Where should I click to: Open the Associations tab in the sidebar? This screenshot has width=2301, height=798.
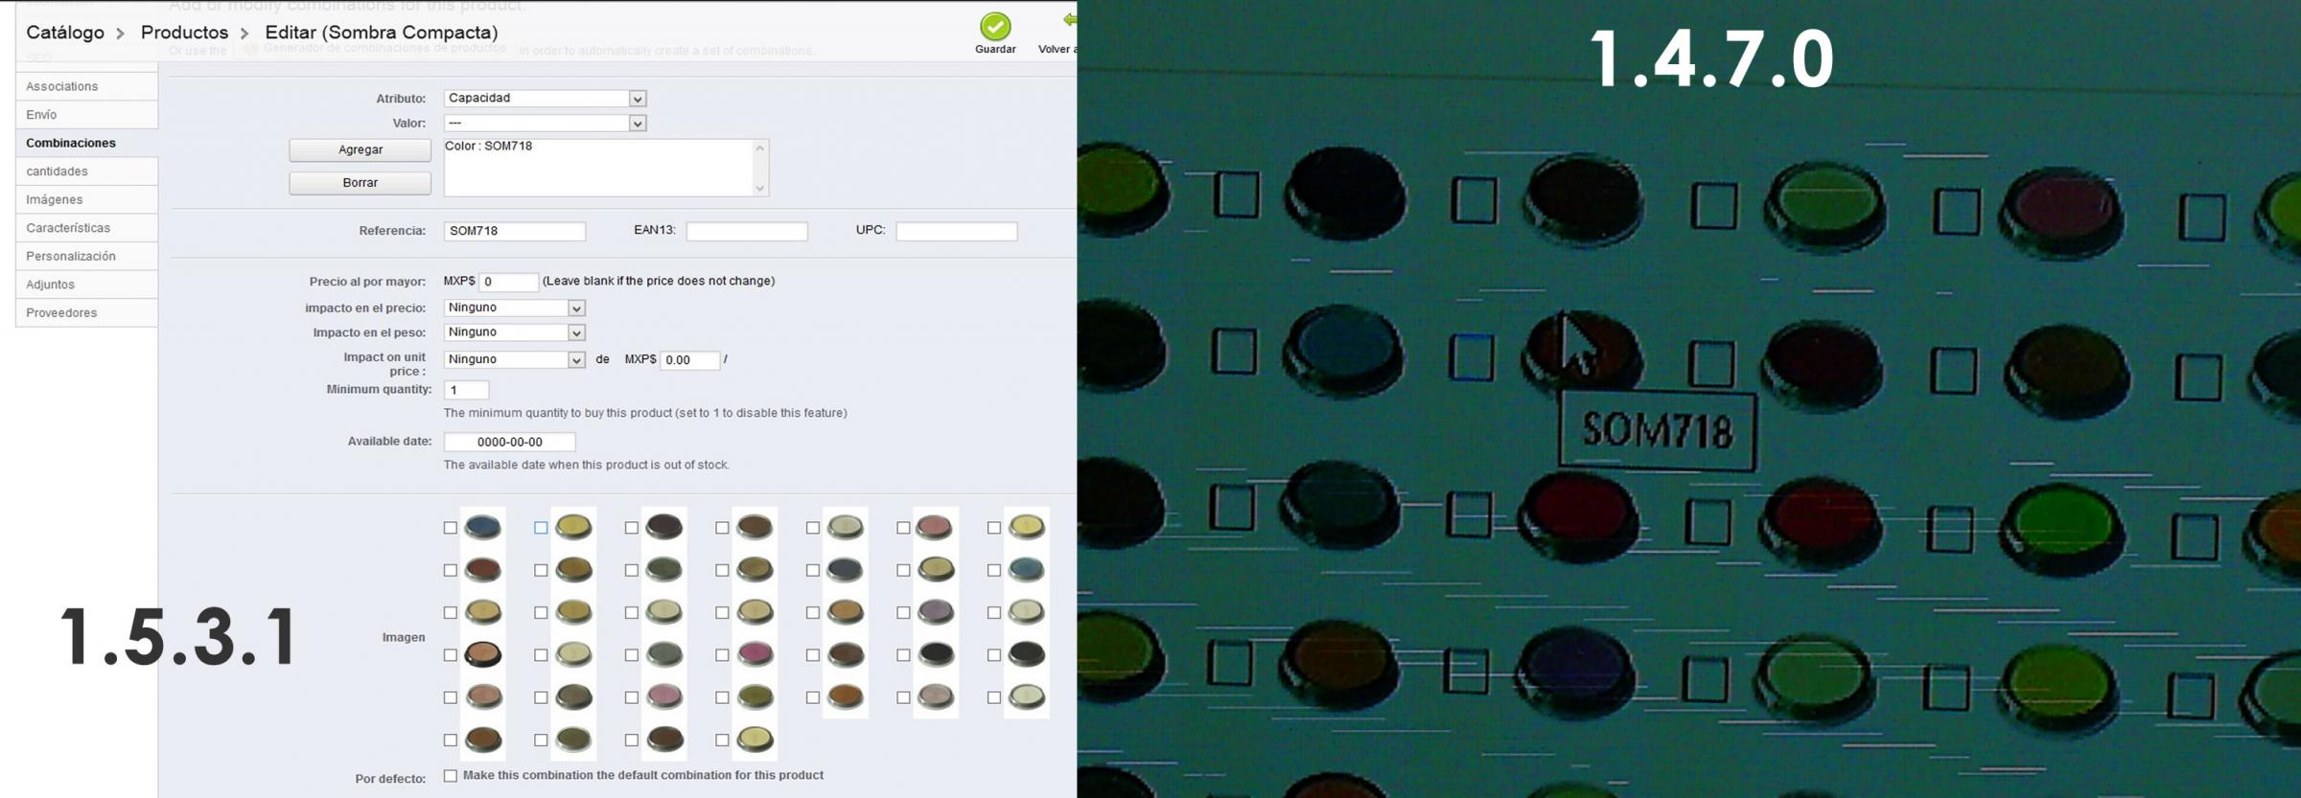tap(86, 86)
